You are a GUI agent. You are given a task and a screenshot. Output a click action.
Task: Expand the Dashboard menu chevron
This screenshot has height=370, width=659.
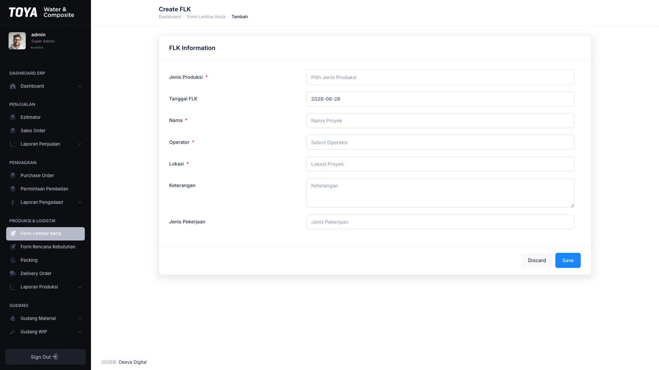coord(80,86)
